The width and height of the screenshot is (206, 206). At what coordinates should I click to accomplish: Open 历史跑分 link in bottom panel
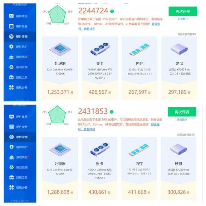tap(182, 120)
